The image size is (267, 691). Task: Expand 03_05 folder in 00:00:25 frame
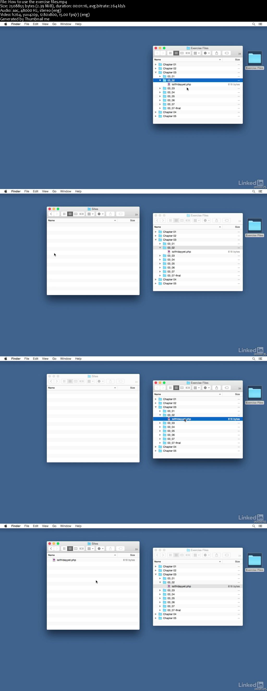160,96
